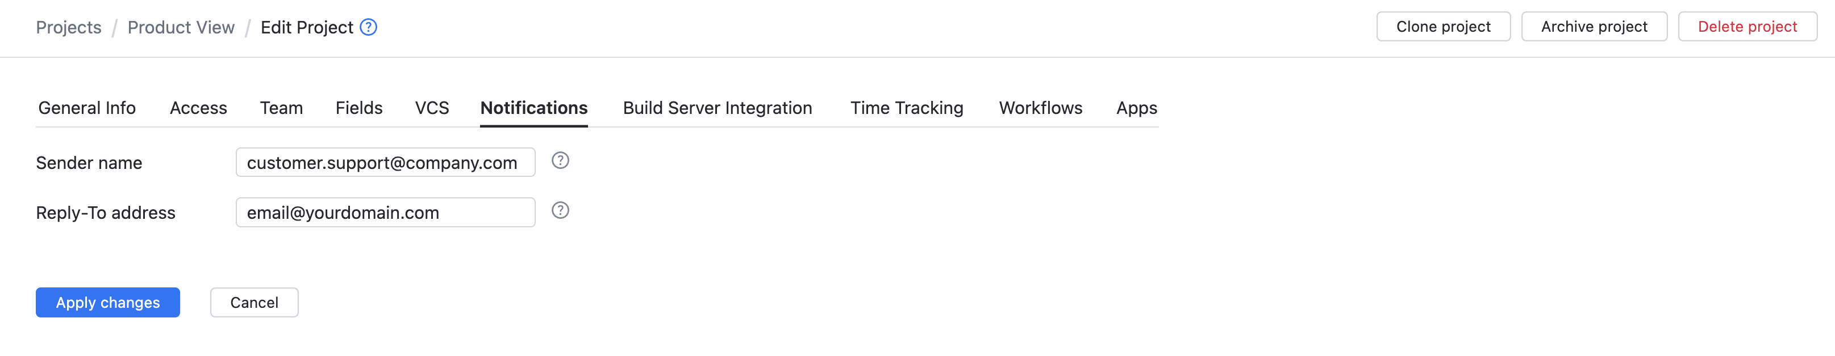Switch to the General Info tab
The image size is (1835, 356).
pos(86,108)
